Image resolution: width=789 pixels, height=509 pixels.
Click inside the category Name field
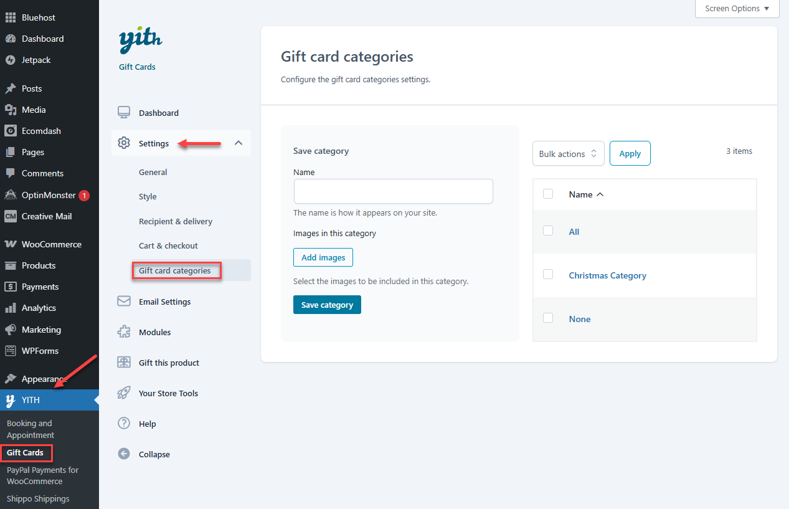tap(393, 191)
